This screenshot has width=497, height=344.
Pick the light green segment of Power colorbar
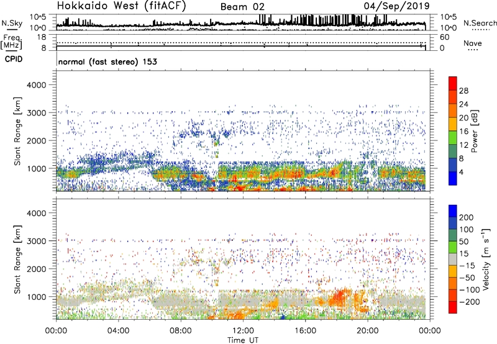[453, 138]
